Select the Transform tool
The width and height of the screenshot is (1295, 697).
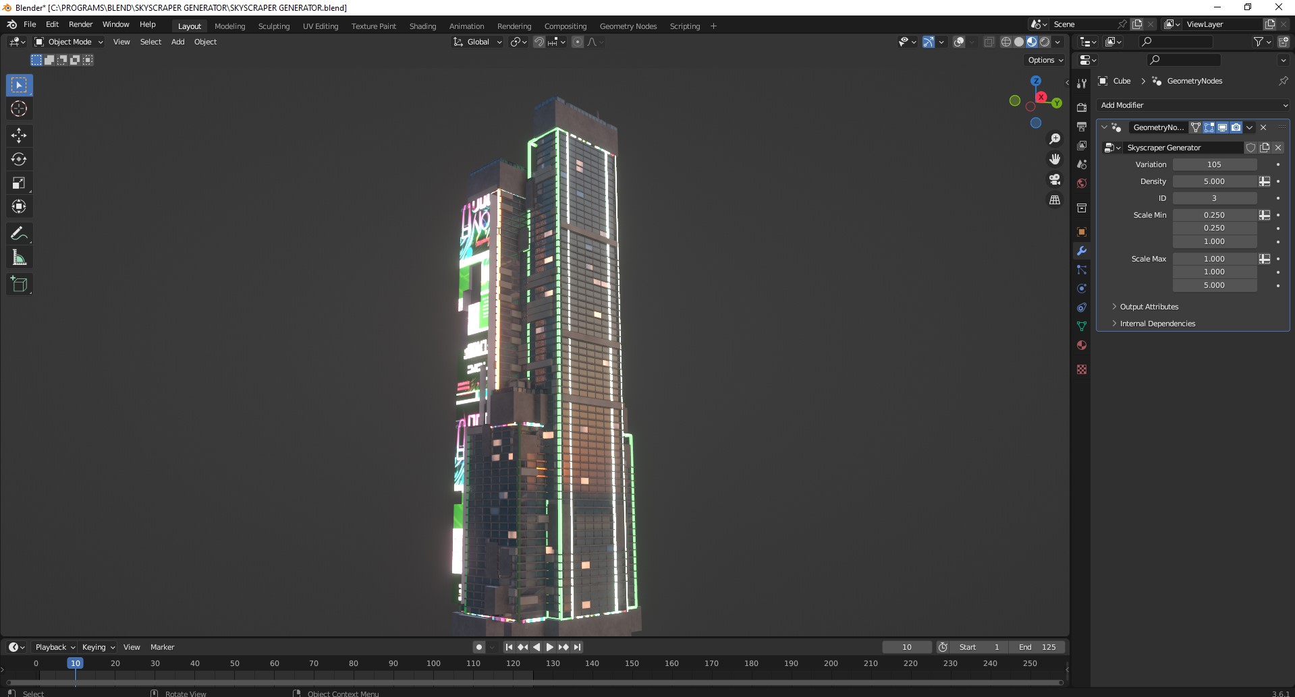click(19, 206)
